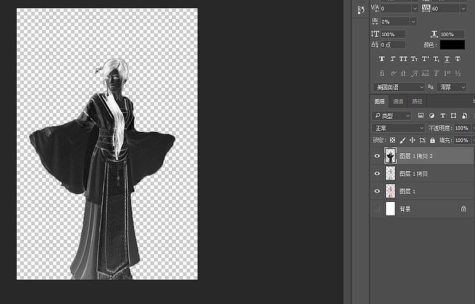
Task: Click the lock image pixels brush icon
Action: tap(402, 140)
